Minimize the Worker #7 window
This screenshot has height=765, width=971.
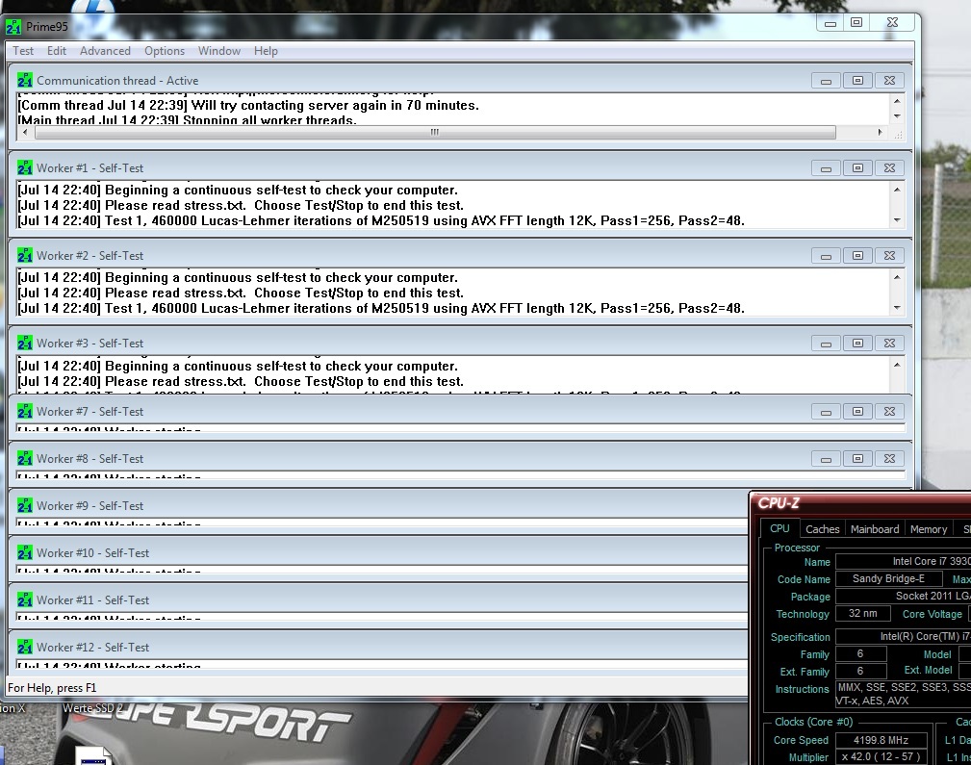click(x=826, y=411)
